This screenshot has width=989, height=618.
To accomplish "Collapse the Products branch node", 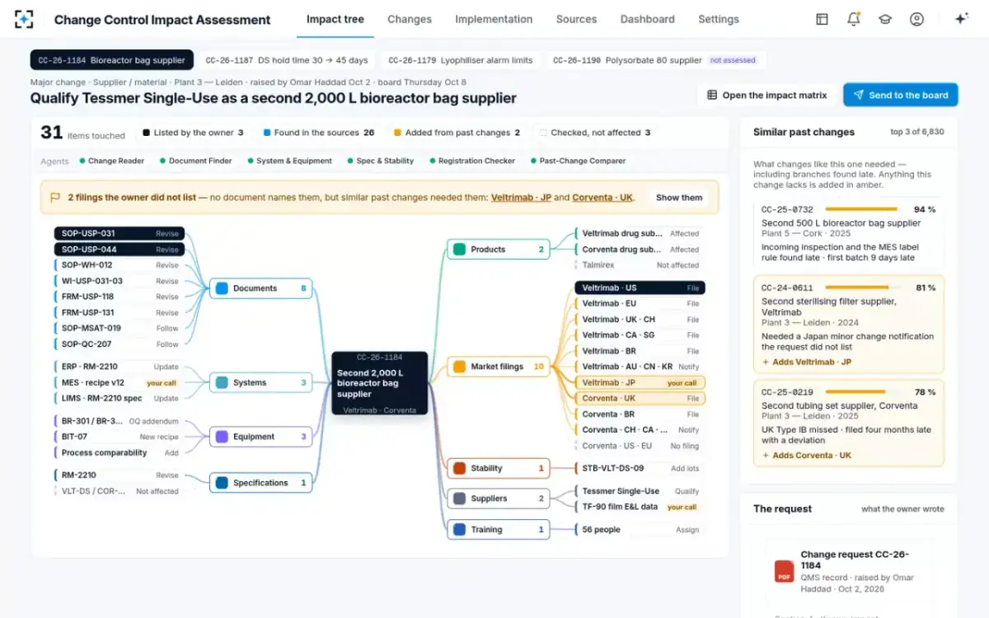I will click(499, 249).
